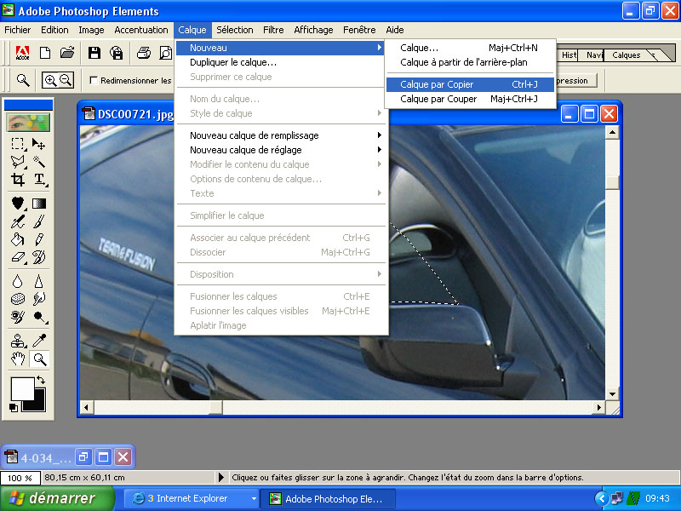Click the démarrer Start button
The height and width of the screenshot is (511, 681).
click(x=57, y=498)
